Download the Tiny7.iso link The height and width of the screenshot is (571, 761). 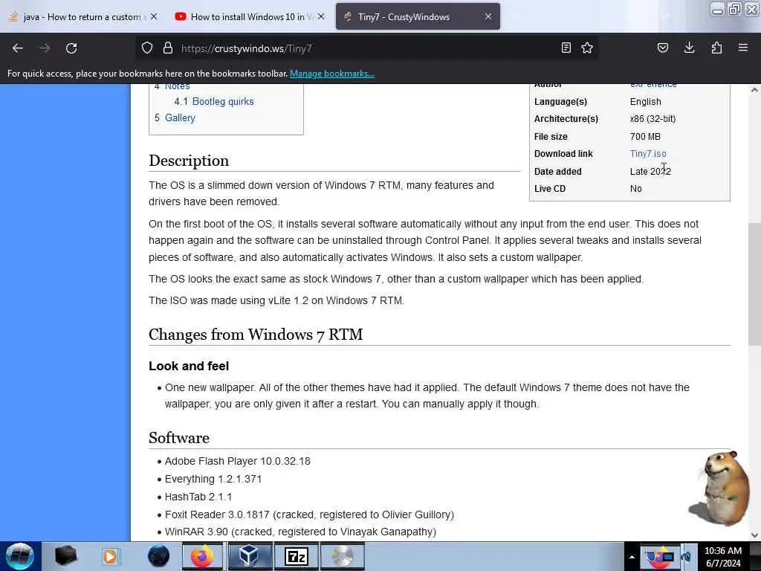(x=648, y=153)
